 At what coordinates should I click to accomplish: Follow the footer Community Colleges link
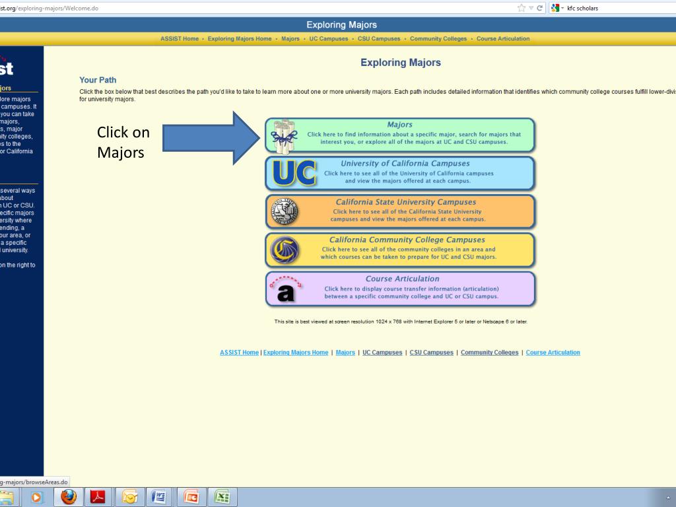click(x=490, y=353)
